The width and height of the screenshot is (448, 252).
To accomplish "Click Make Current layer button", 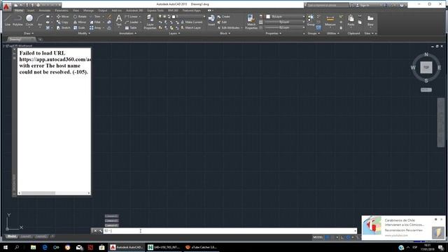I will [x=192, y=22].
